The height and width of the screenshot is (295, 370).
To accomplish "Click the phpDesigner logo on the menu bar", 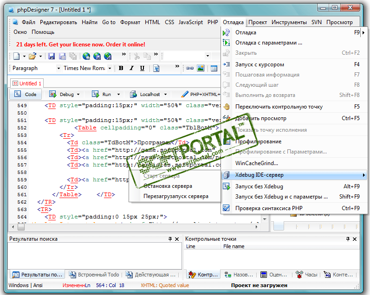I will tap(16, 22).
